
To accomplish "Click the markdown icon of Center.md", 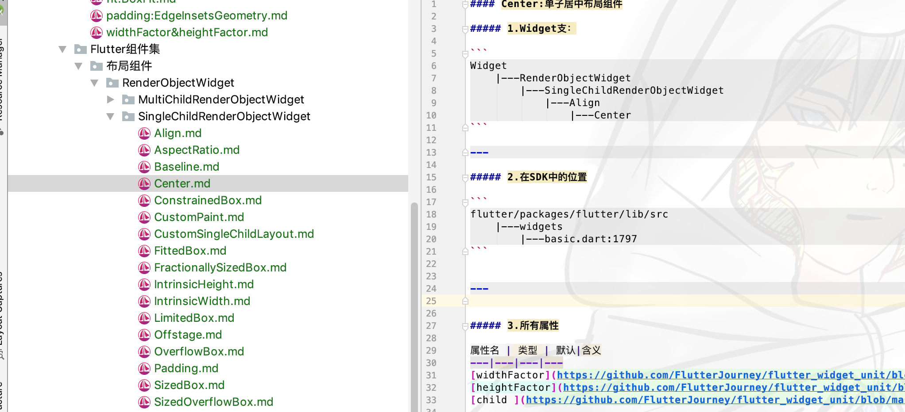I will 144,183.
